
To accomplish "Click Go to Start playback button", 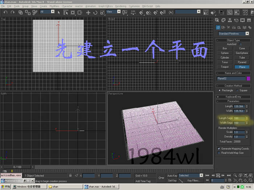I will coord(207,175).
